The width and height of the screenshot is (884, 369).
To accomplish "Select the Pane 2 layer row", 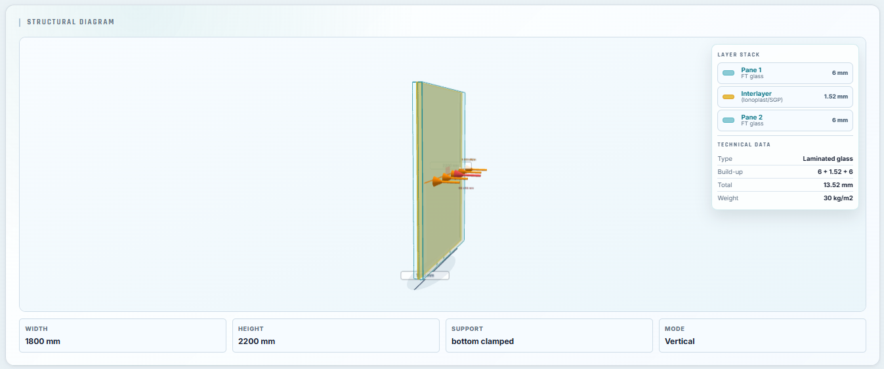I will 785,120.
